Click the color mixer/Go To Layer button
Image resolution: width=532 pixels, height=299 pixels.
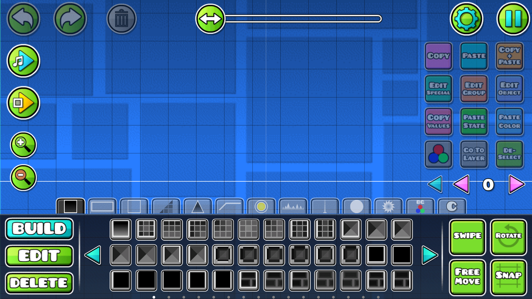coord(473,154)
